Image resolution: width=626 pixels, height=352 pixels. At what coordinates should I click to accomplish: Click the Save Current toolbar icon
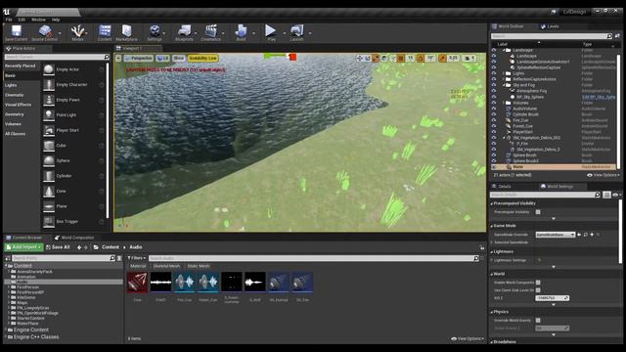click(16, 31)
